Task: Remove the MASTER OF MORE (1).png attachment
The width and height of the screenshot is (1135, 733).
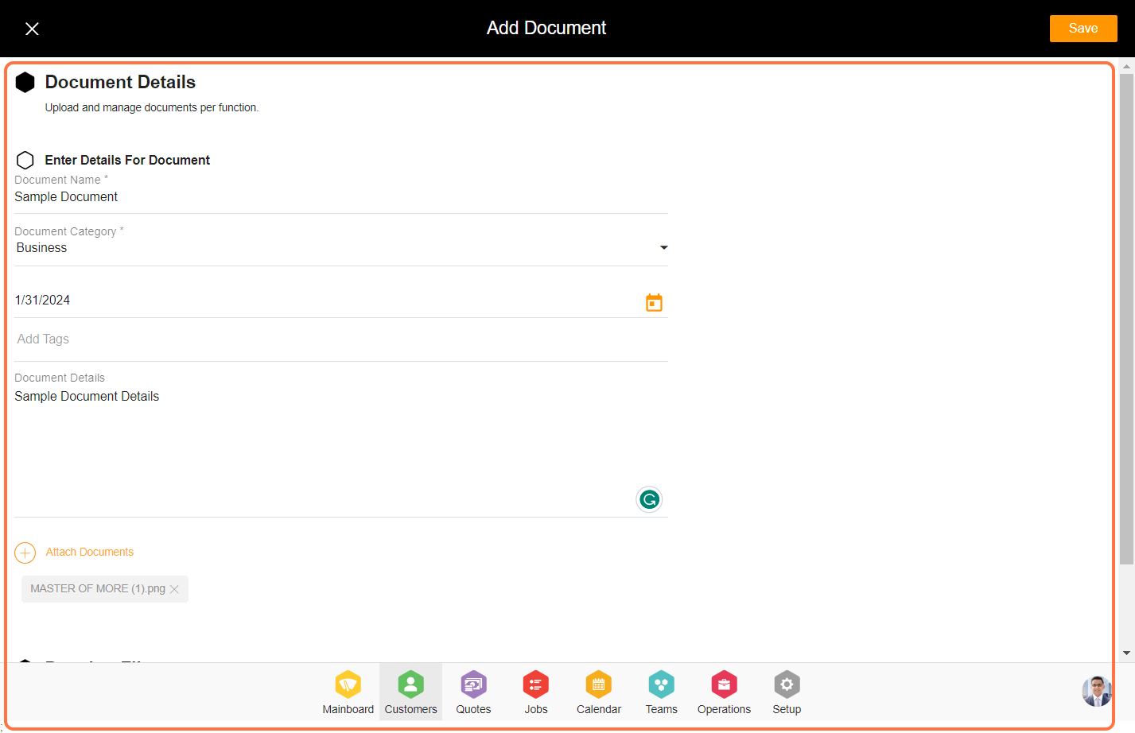Action: 174,589
